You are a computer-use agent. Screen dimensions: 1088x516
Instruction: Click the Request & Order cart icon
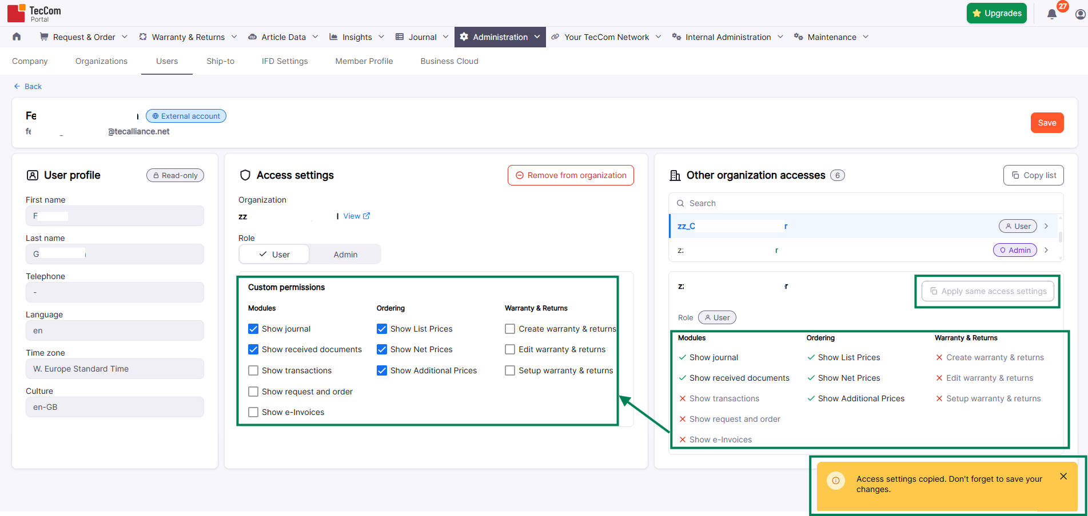44,37
